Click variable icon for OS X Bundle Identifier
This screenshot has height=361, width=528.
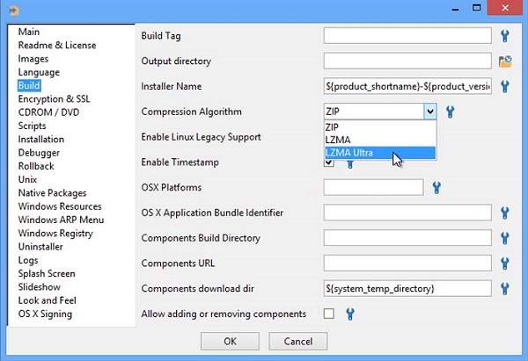click(x=505, y=213)
